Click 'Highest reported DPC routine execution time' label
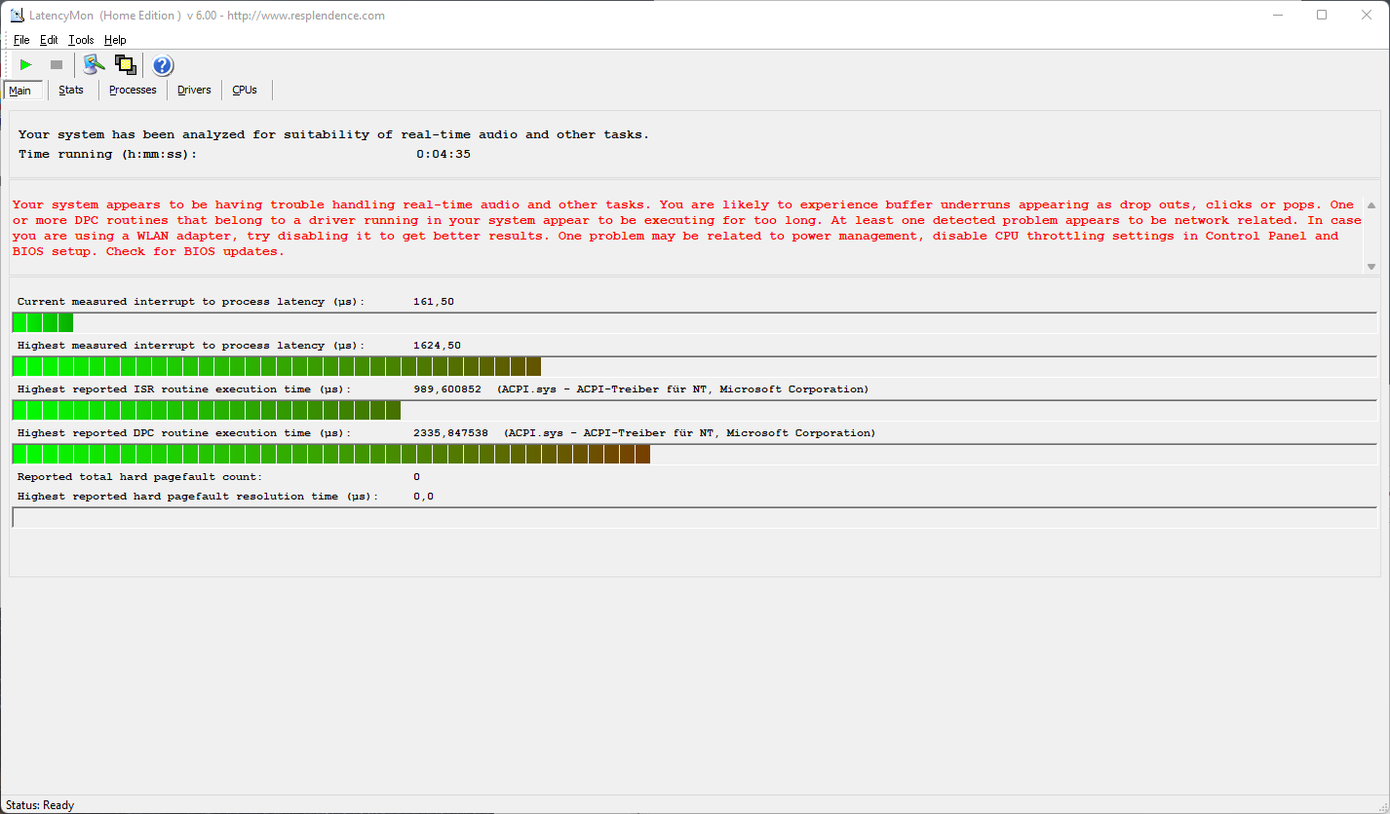This screenshot has width=1390, height=814. (184, 433)
